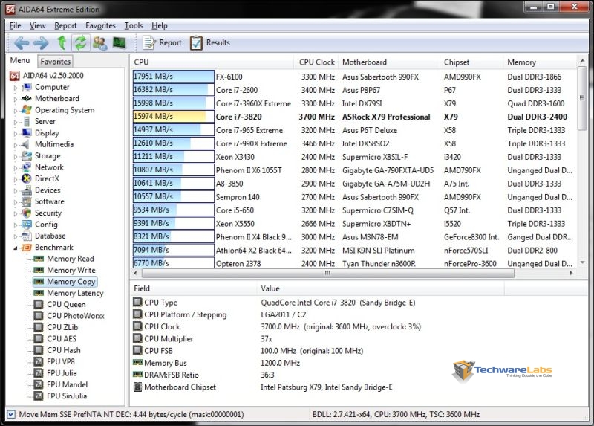594x426 pixels.
Task: Click the horizontal scrollbar right arrow
Action: (x=571, y=273)
